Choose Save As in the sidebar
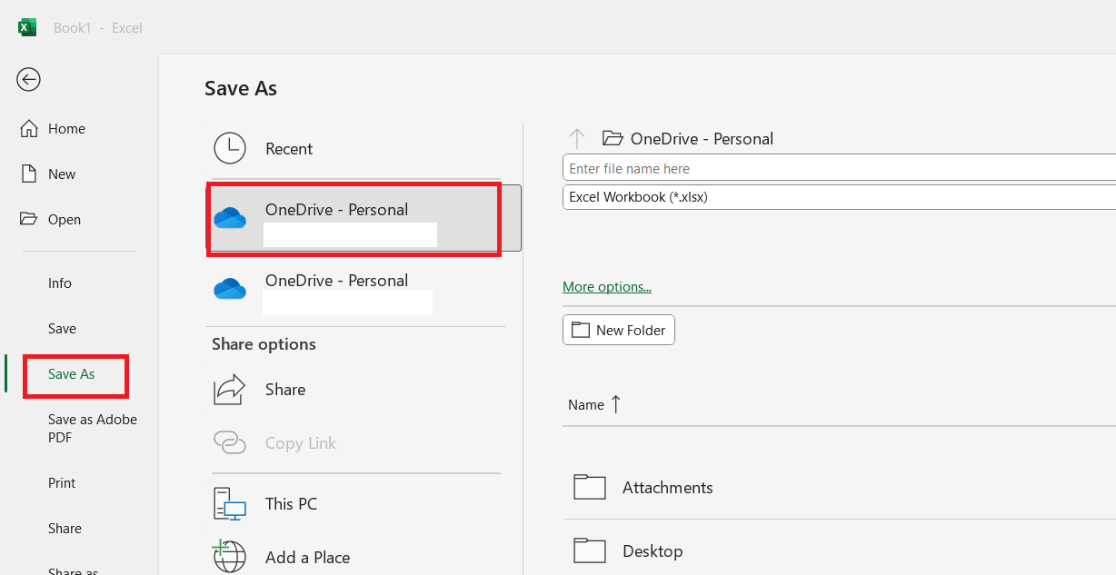This screenshot has width=1116, height=575. 72,374
